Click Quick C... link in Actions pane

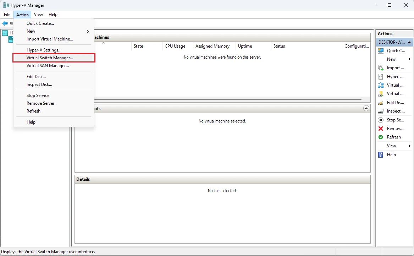coord(396,51)
